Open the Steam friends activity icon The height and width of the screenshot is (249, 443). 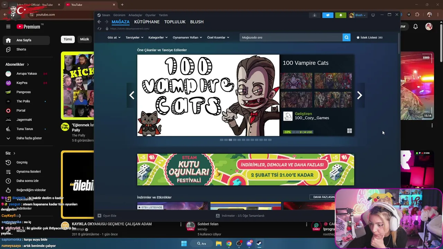click(314, 15)
